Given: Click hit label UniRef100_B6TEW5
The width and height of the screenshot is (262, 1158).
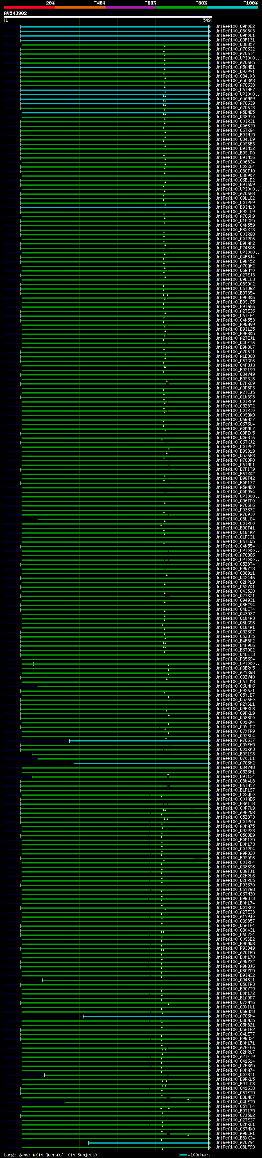Looking at the screenshot, I should [235, 542].
